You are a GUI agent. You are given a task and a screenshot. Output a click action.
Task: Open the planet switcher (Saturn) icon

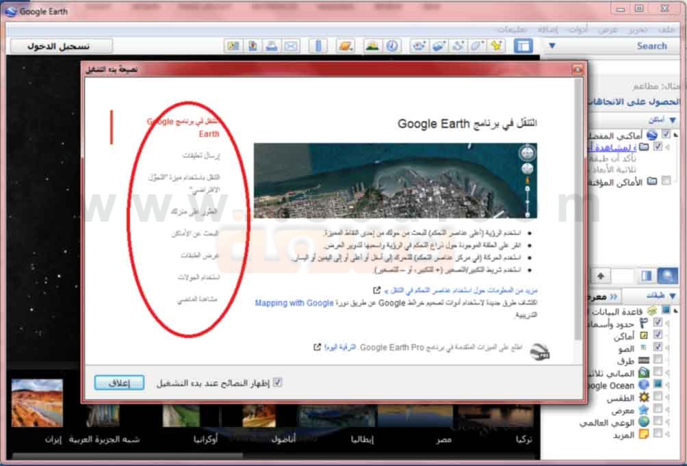tap(346, 46)
